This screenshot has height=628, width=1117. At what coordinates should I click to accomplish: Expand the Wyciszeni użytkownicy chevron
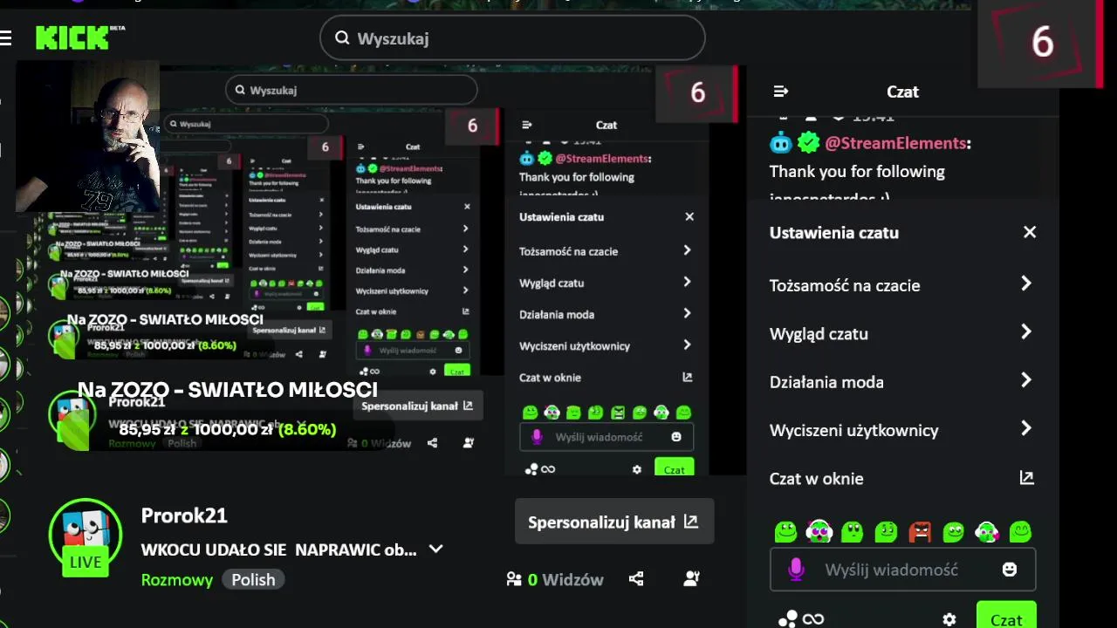tap(1026, 428)
